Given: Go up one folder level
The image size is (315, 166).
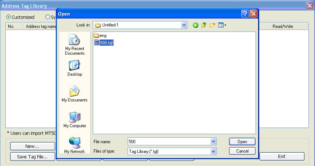Looking at the screenshot, I should point(204,25).
